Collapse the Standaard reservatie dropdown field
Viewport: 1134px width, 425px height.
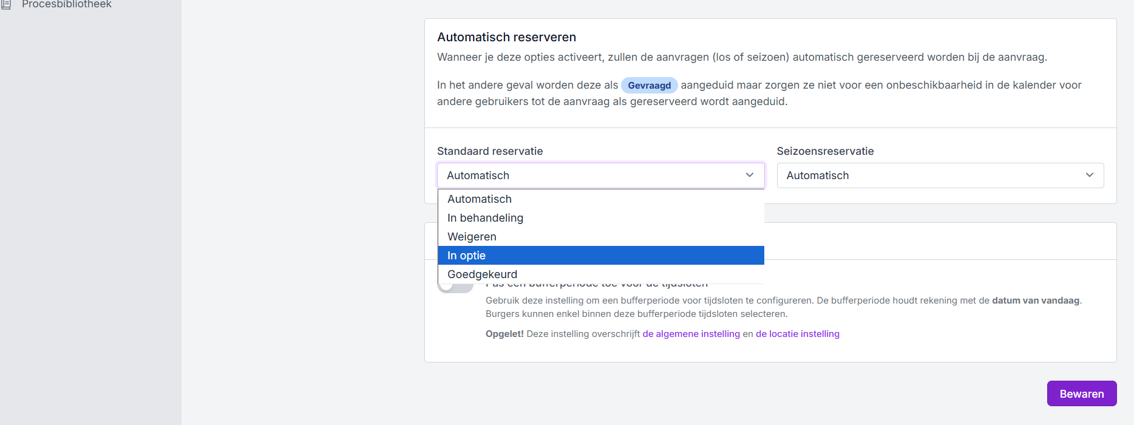tap(600, 175)
